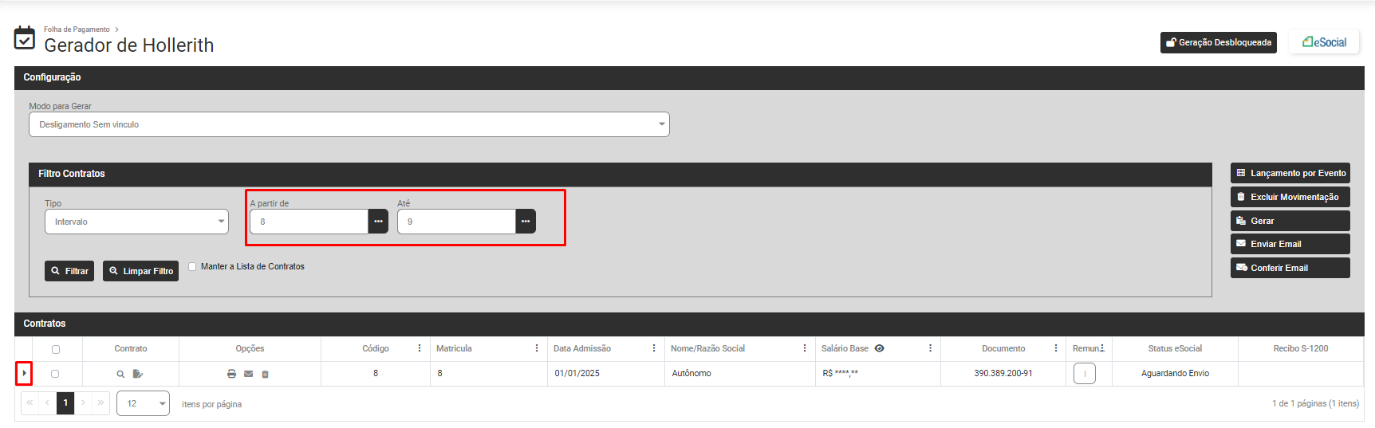Click the Conferir Email button
This screenshot has height=428, width=1375.
[x=1290, y=268]
